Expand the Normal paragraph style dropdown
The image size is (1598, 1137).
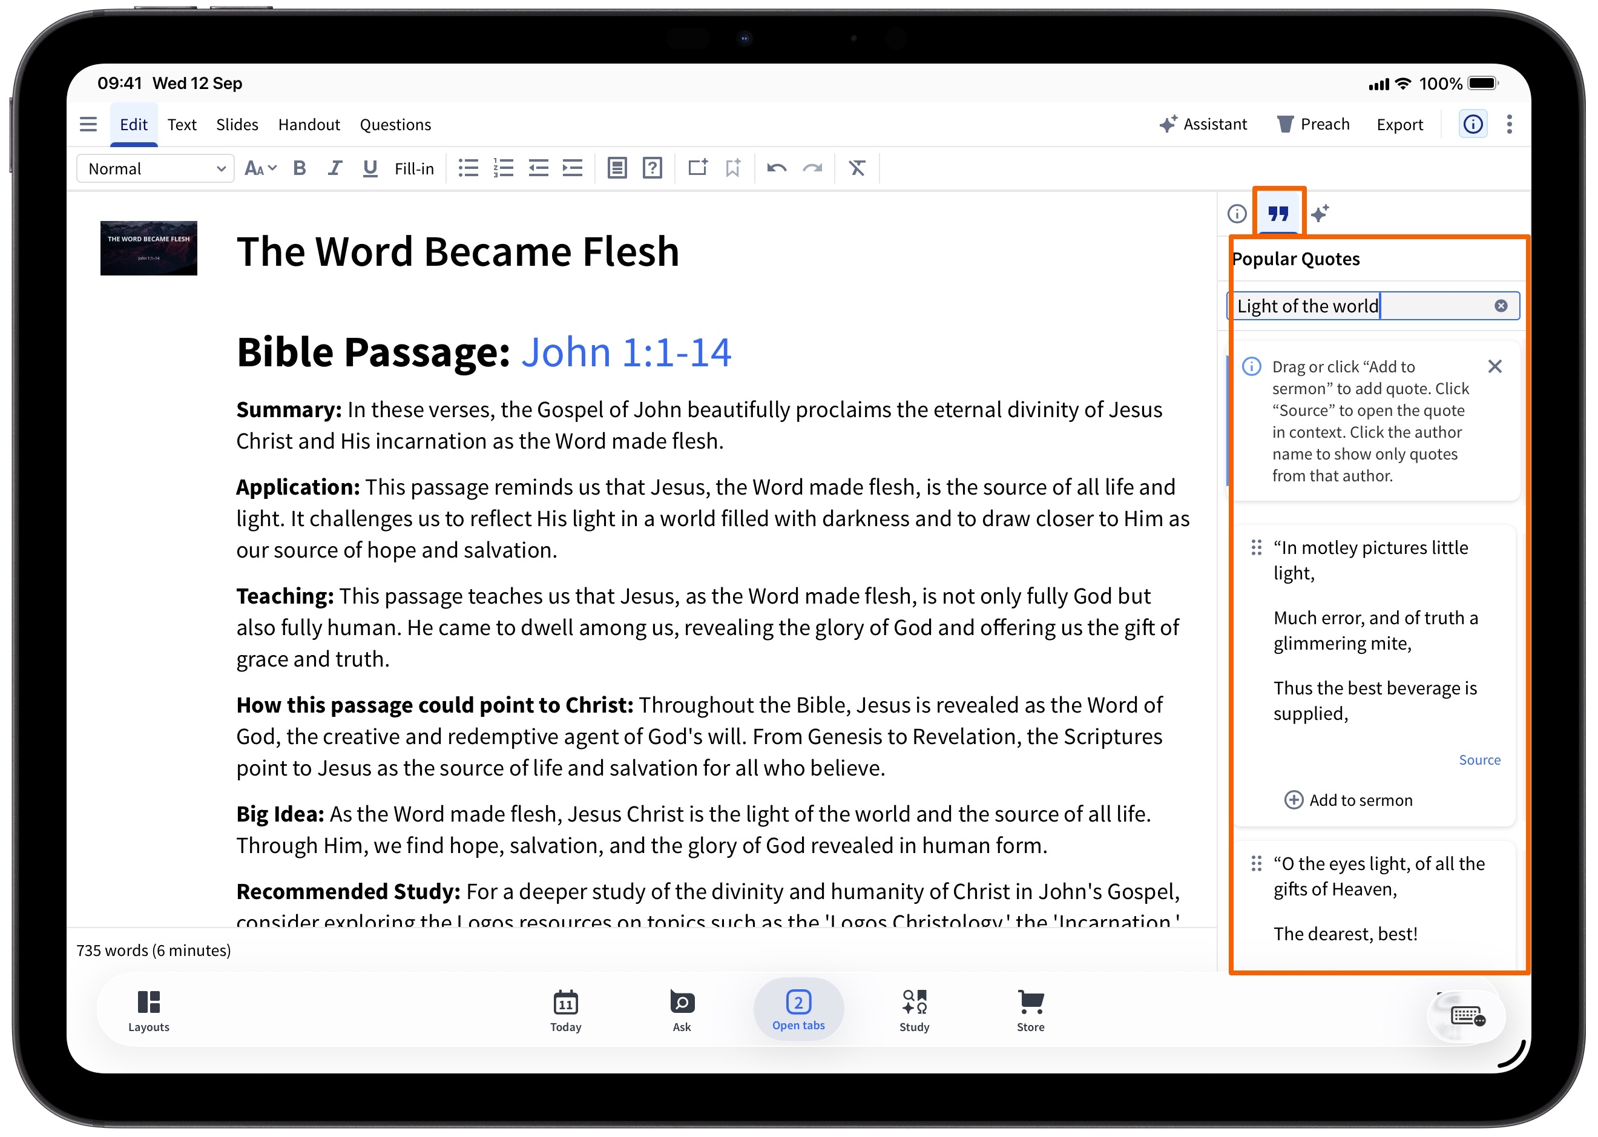156,169
